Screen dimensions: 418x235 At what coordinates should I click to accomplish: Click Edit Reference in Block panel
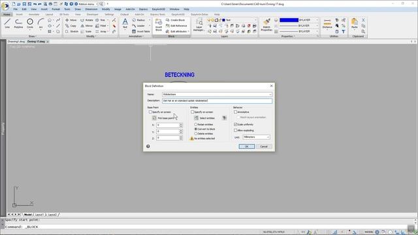[176, 26]
